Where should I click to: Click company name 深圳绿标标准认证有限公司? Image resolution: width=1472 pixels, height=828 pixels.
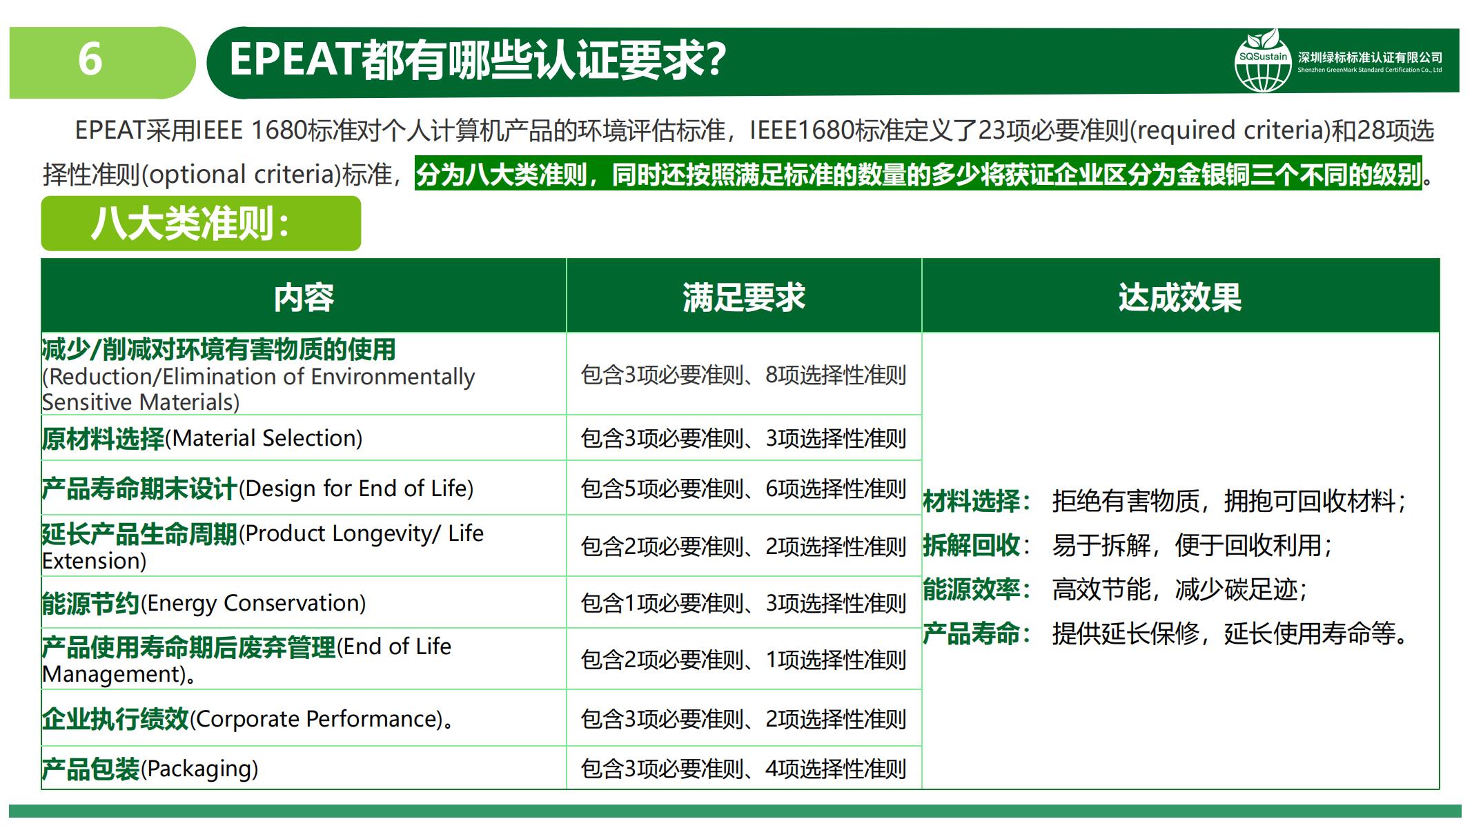pos(1370,57)
